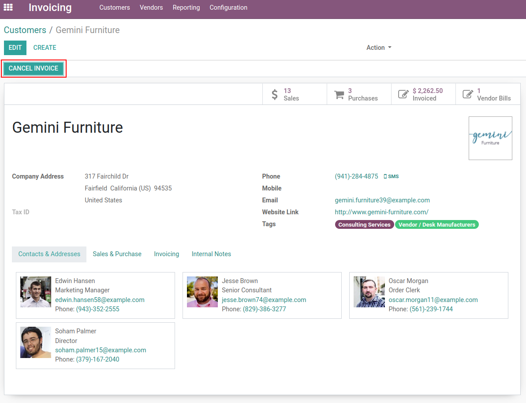Viewport: 526px width, 403px height.
Task: Click the shopping cart Purchases icon
Action: (x=339, y=94)
